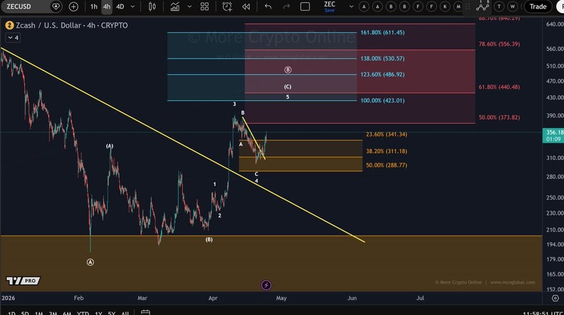Viewport: 564px width, 315px height.
Task: Select the 61.80% (440.48) fib label
Action: [x=499, y=86]
